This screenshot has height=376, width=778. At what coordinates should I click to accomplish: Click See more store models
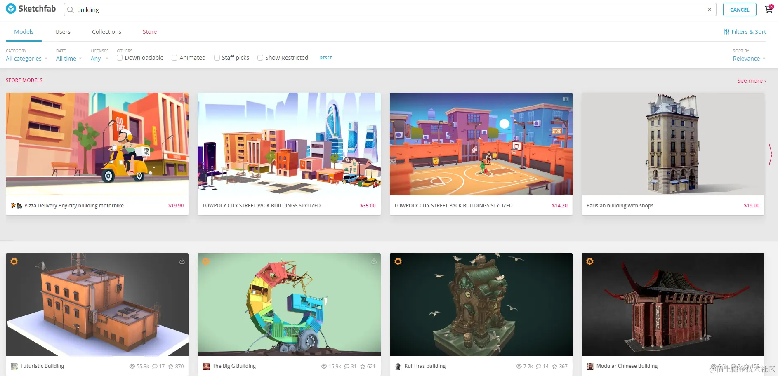[x=751, y=81]
